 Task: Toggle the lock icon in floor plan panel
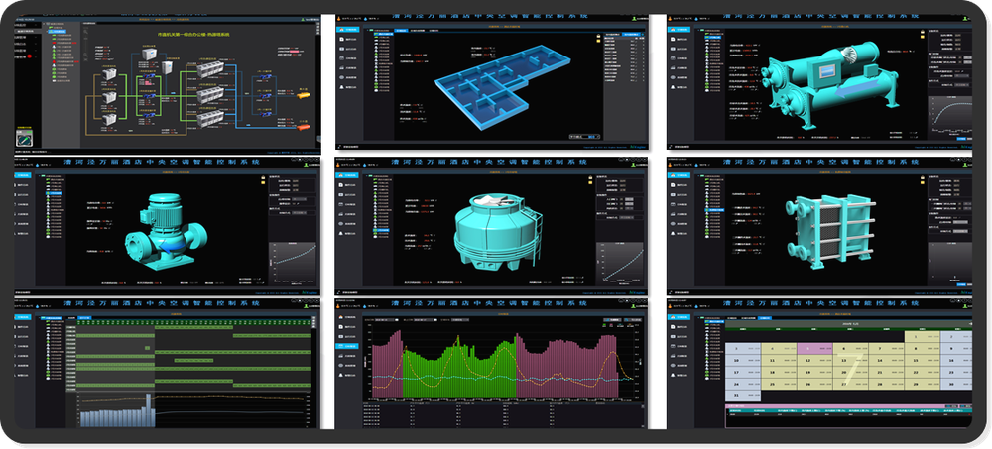coord(598,36)
